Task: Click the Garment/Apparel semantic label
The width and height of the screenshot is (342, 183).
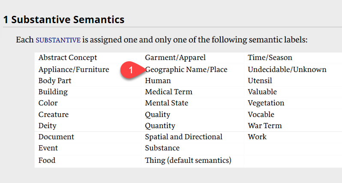Action: tap(175, 57)
